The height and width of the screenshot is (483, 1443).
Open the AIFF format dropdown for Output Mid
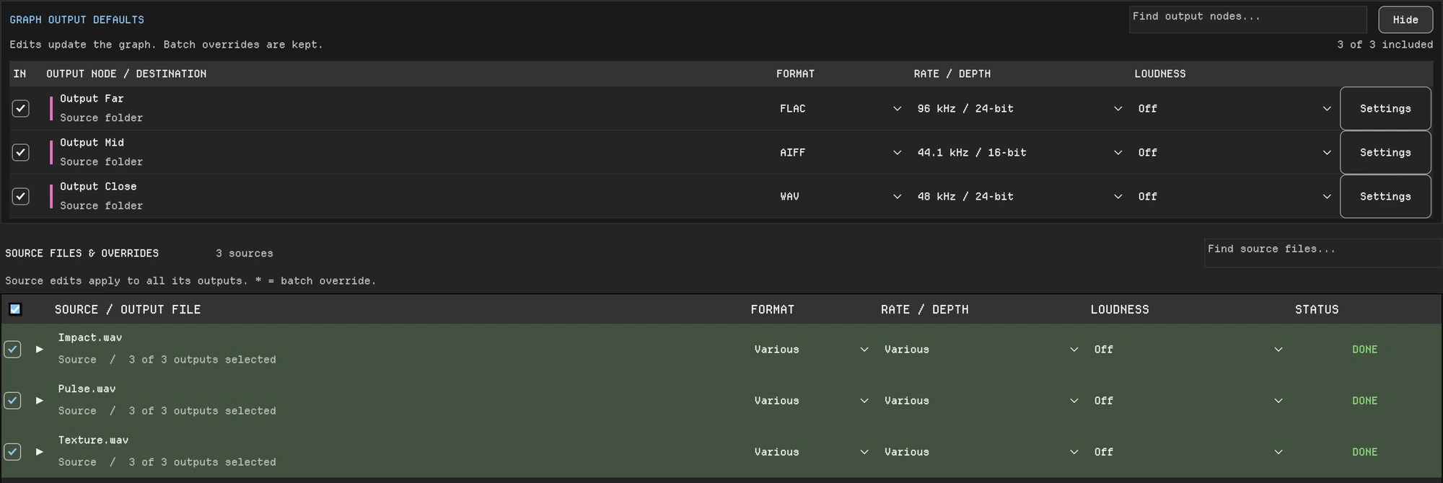841,153
